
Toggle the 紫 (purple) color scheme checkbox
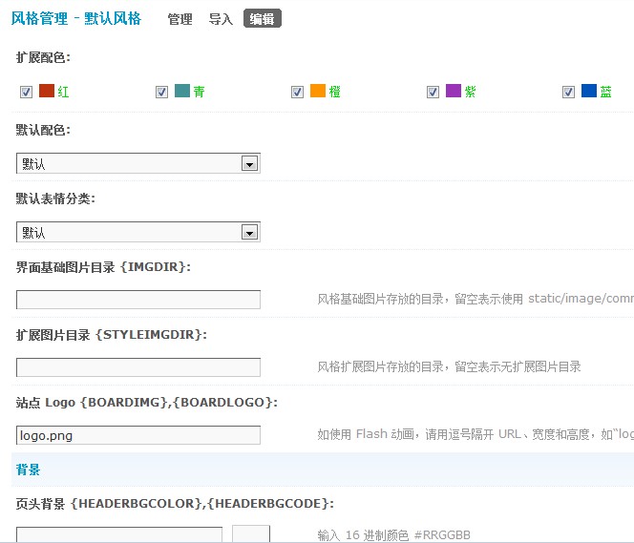pos(433,93)
